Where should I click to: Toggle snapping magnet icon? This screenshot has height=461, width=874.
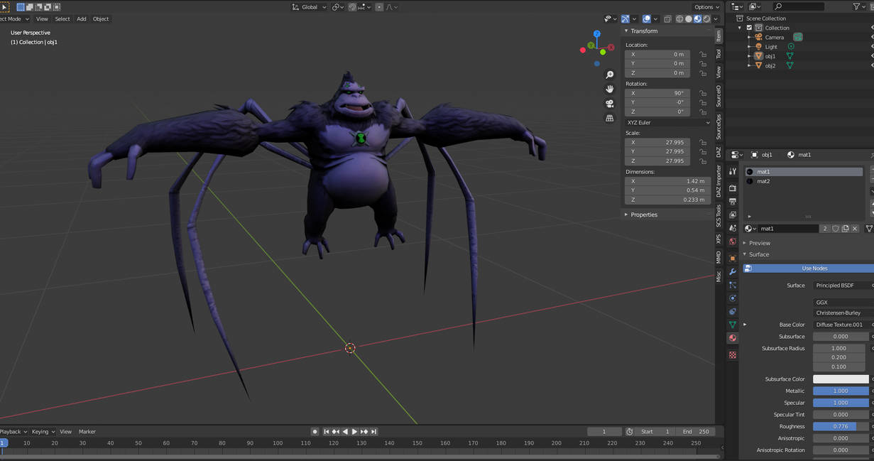[352, 7]
